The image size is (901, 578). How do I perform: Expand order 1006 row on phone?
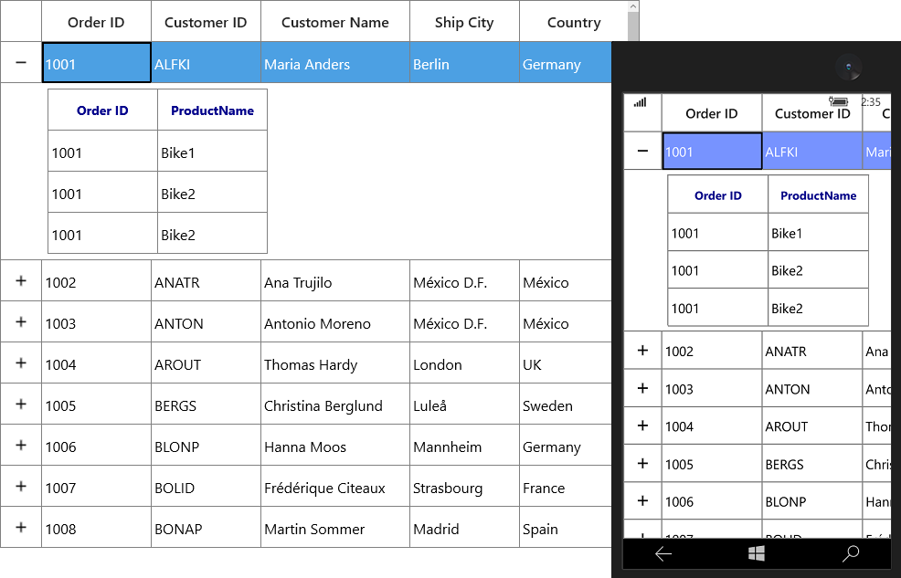(642, 500)
